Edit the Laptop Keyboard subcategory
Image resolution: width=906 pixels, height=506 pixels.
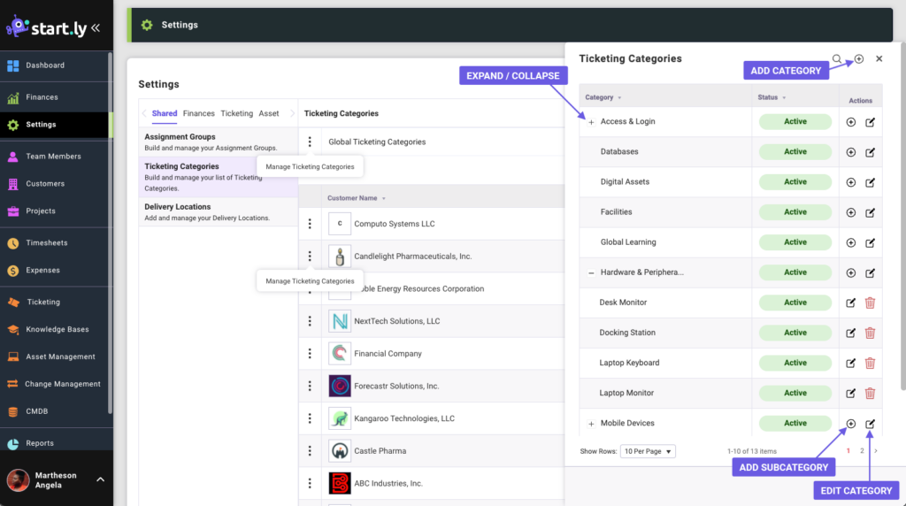point(850,363)
